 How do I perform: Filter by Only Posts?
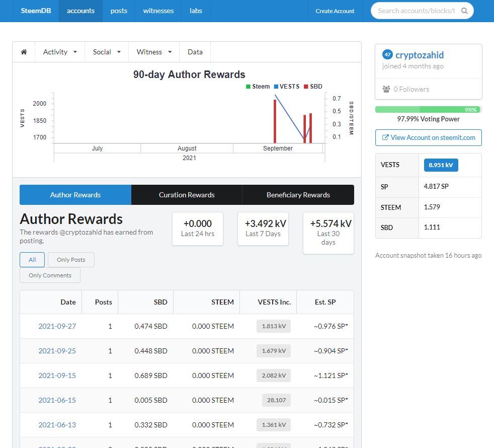point(71,260)
